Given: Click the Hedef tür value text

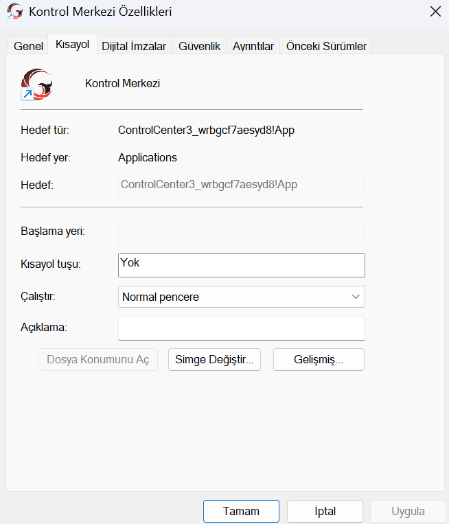Looking at the screenshot, I should [206, 130].
